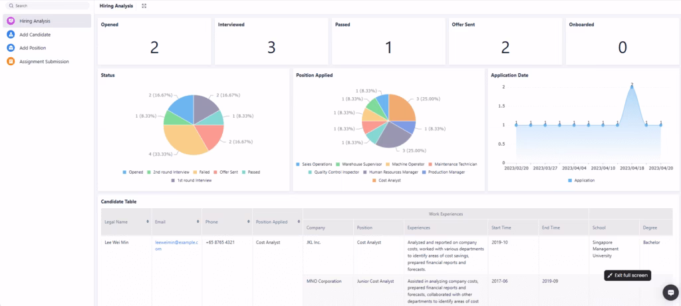681x306 pixels.
Task: Click the Add Candidate sidebar icon
Action: pyautogui.click(x=11, y=35)
